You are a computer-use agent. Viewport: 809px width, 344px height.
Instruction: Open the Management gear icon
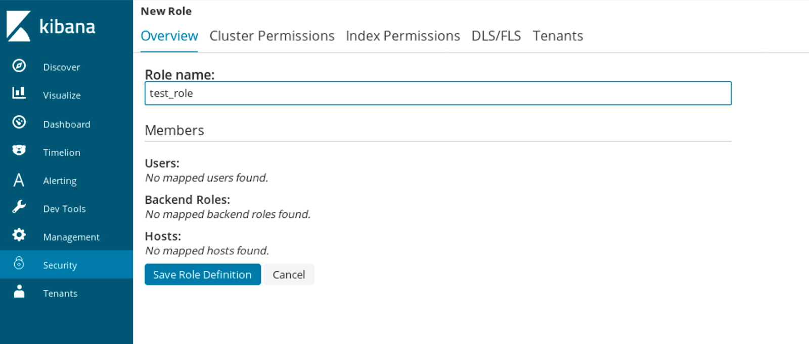pyautogui.click(x=19, y=235)
